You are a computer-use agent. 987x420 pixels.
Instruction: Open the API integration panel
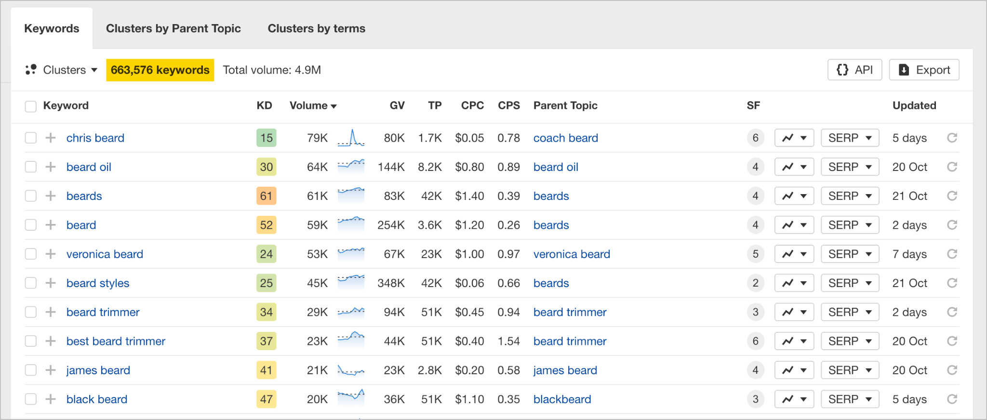click(x=854, y=70)
